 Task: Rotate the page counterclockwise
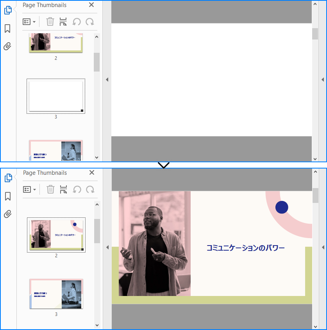click(x=77, y=22)
